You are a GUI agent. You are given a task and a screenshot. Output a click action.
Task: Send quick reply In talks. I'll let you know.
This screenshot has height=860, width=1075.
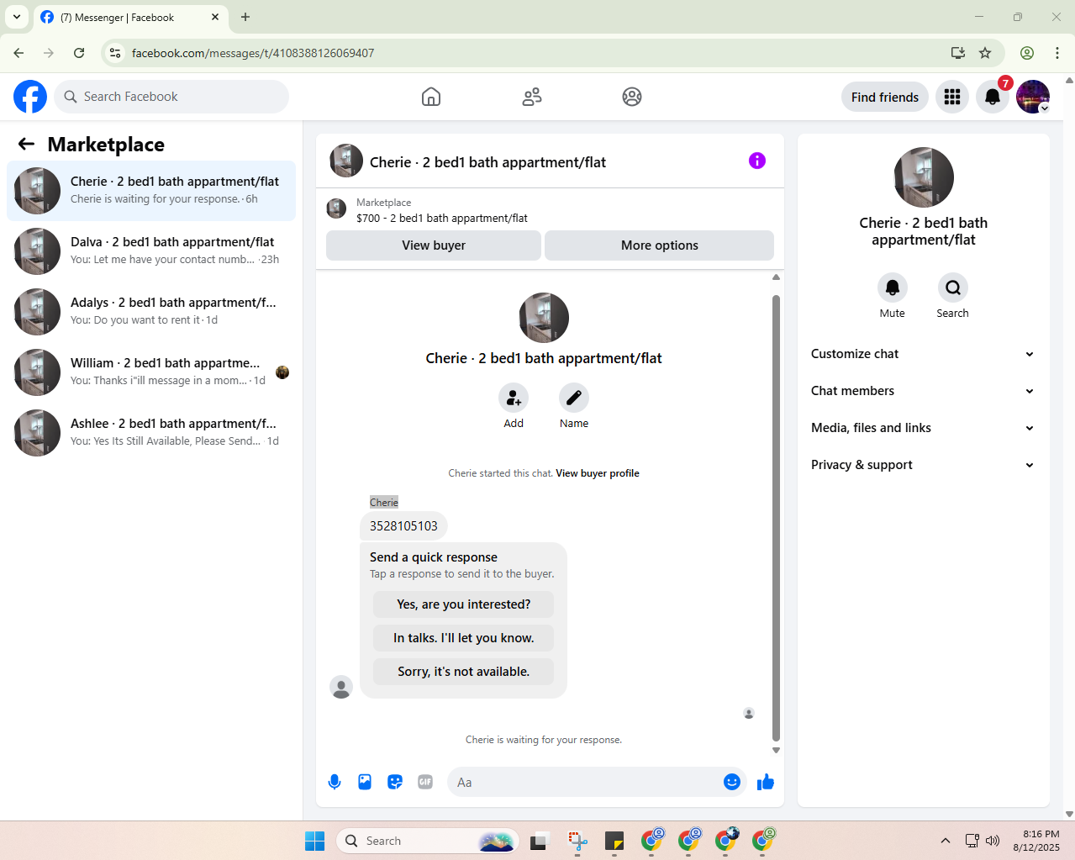point(464,638)
